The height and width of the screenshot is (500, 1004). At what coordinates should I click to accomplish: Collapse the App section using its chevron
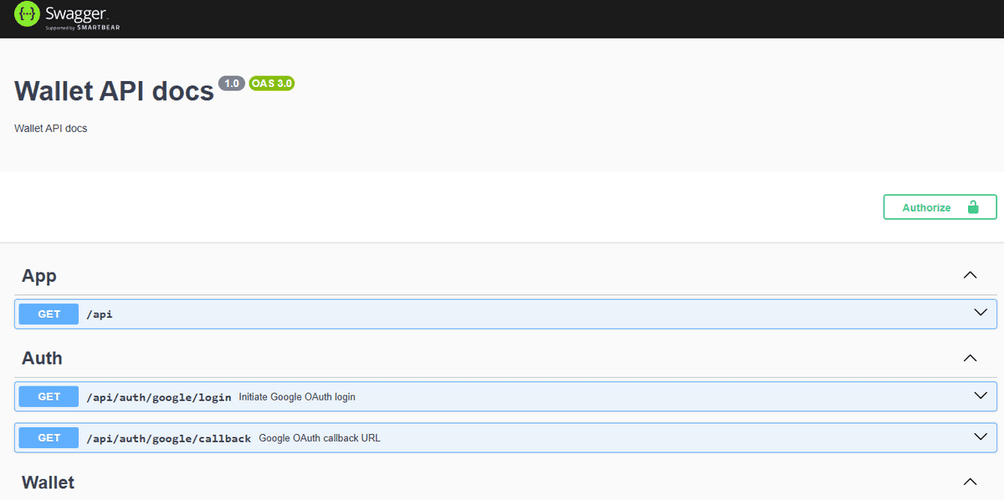970,275
